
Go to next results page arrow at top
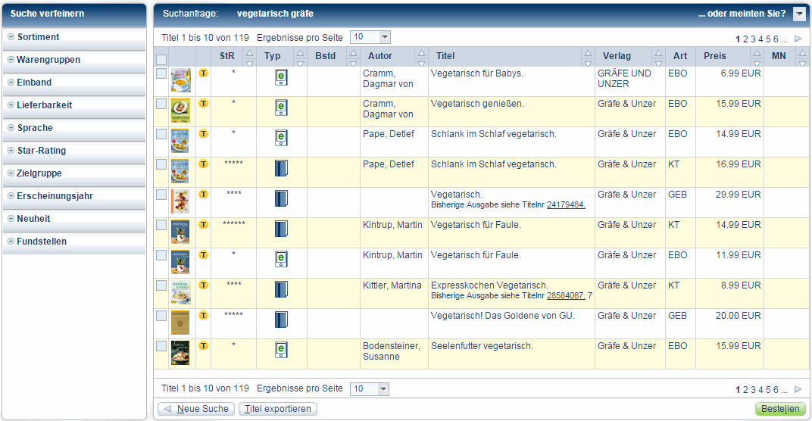point(798,38)
